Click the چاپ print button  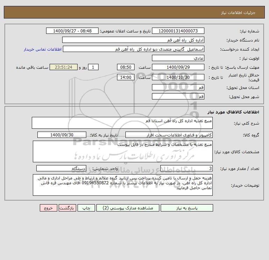coord(86,208)
